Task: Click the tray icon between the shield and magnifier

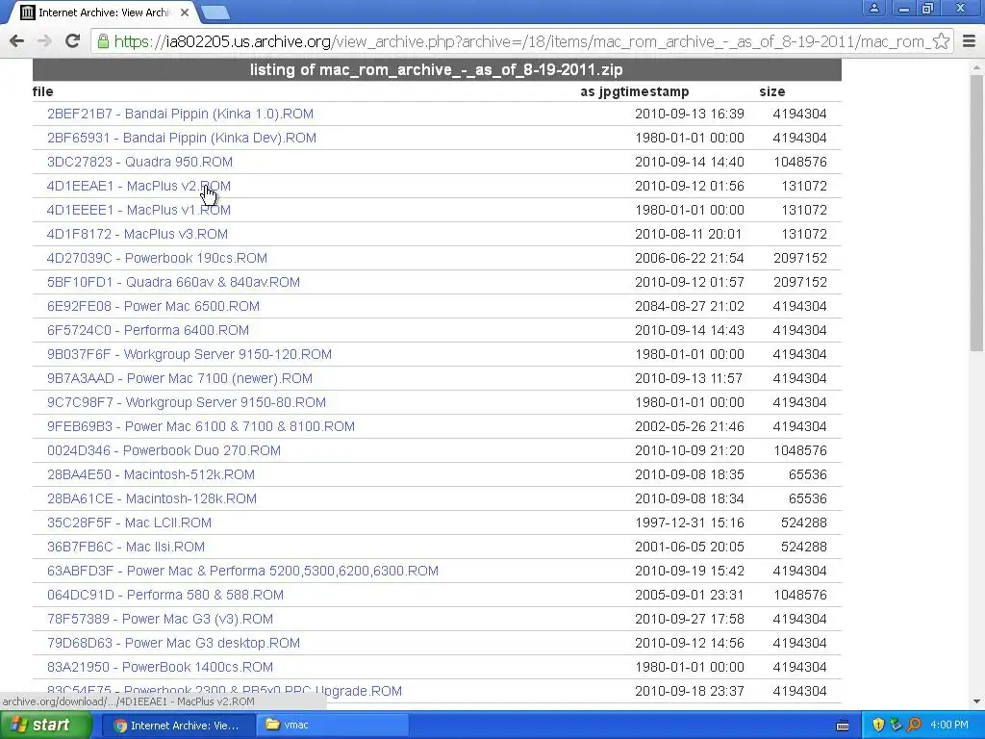Action: [897, 726]
